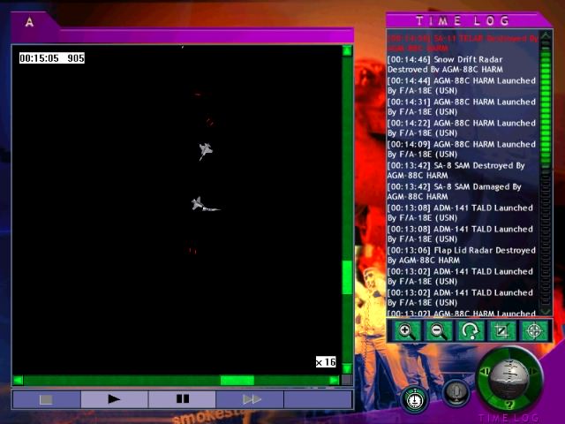Click the tab labeled A

click(29, 23)
